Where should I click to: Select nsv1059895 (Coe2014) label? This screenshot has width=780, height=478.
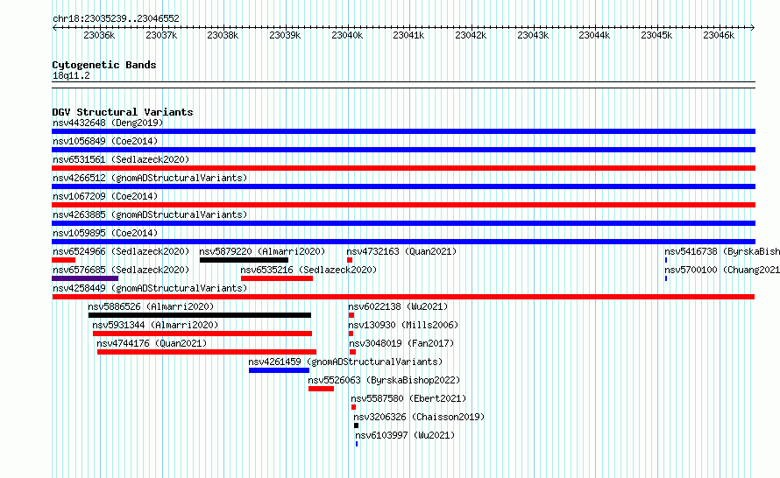105,233
